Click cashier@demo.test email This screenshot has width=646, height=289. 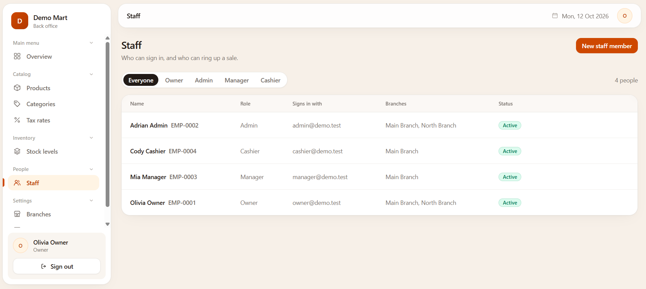317,151
